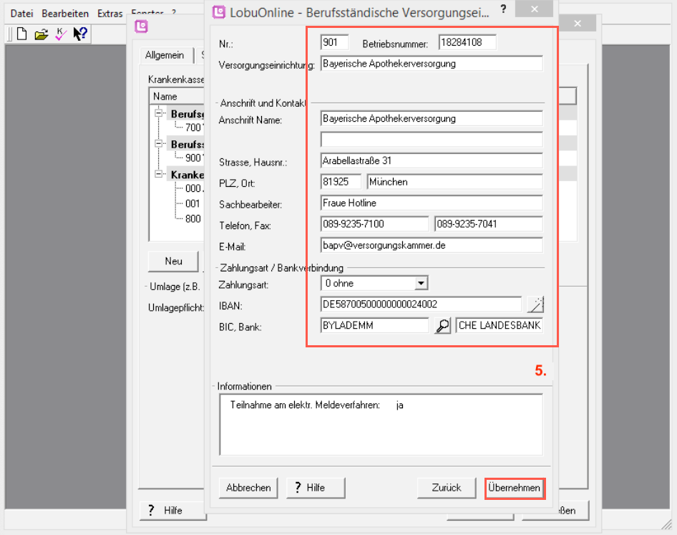
Task: Select tree entry 700 in background list
Action: point(194,128)
